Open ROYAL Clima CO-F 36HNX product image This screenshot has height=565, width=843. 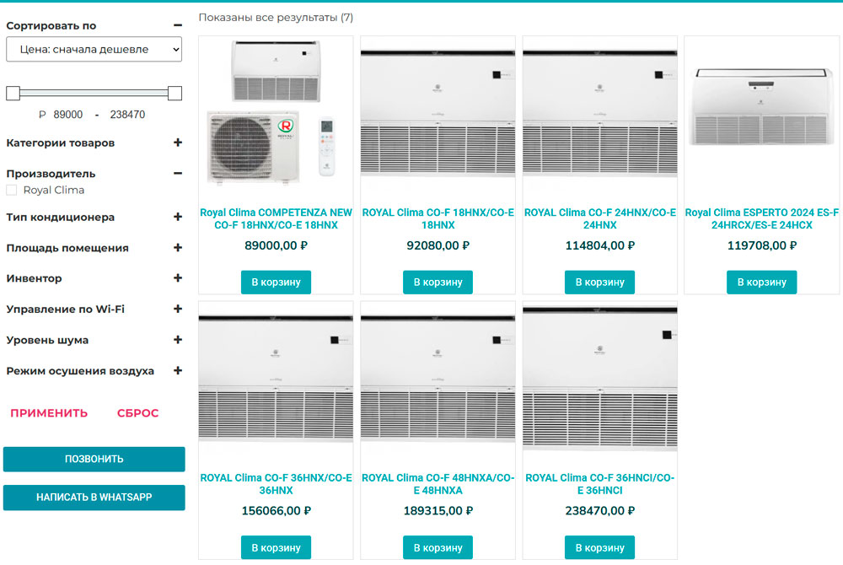click(276, 379)
